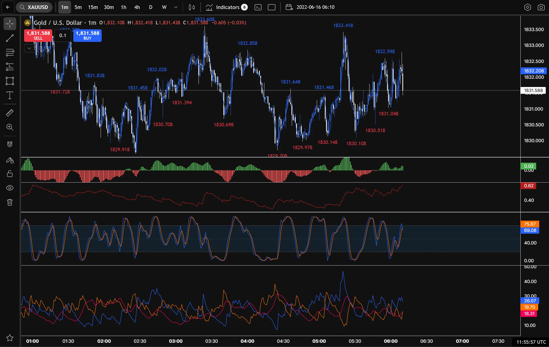549x347 pixels.
Task: Click the favorites star icon
Action: (10, 338)
